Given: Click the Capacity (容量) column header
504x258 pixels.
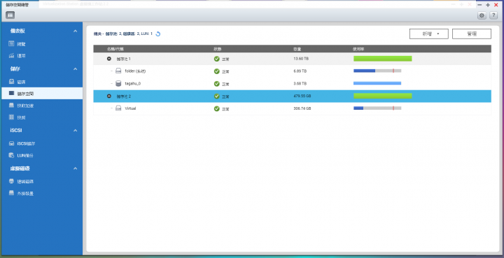Looking at the screenshot, I should tap(297, 49).
